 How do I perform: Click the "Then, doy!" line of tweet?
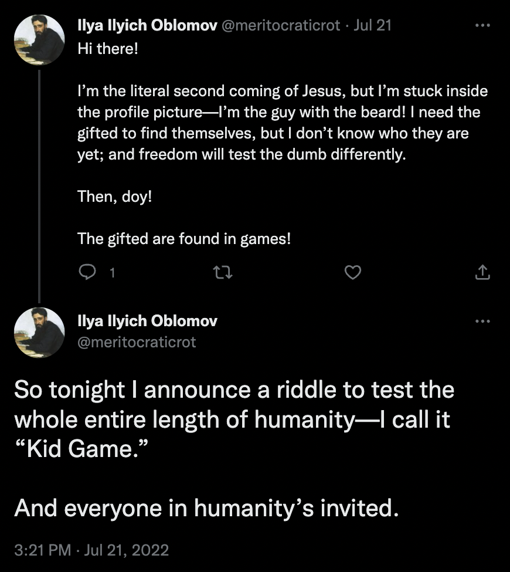115,195
